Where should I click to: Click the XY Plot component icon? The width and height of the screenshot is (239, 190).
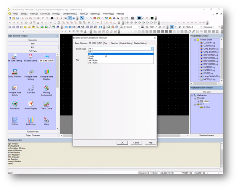tap(15, 120)
